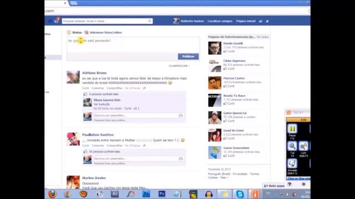Viewport: 355px width, 199px height.
Task: Go to Página inicial
Action: click(246, 21)
